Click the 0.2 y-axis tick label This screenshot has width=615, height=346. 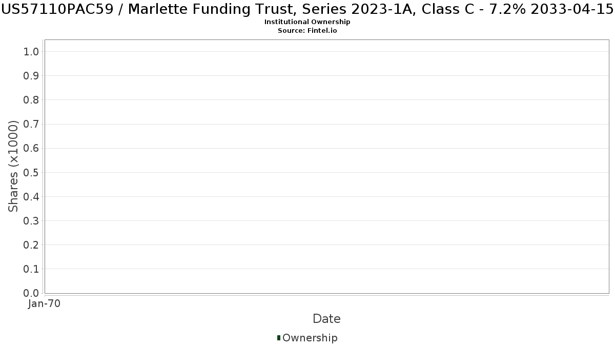[x=31, y=245]
